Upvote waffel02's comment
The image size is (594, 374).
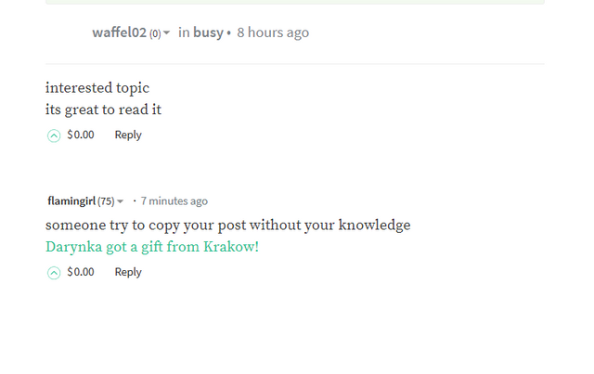54,135
